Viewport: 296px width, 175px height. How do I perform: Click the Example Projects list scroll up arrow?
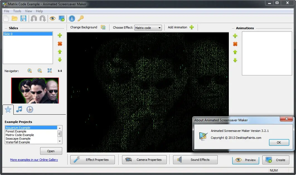coord(60,128)
